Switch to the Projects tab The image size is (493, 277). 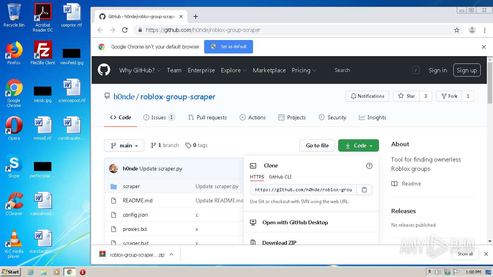(292, 117)
